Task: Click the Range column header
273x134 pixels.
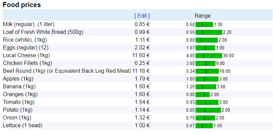Action: point(203,16)
